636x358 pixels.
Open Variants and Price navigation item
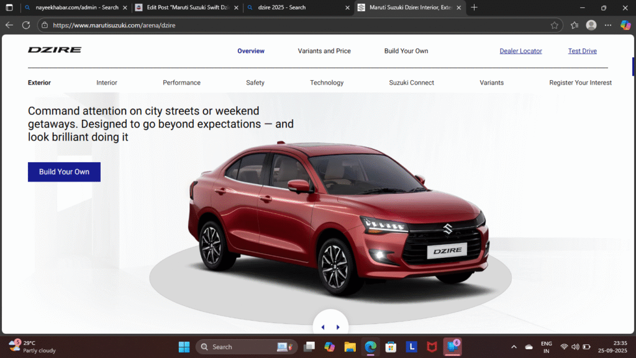(x=324, y=51)
